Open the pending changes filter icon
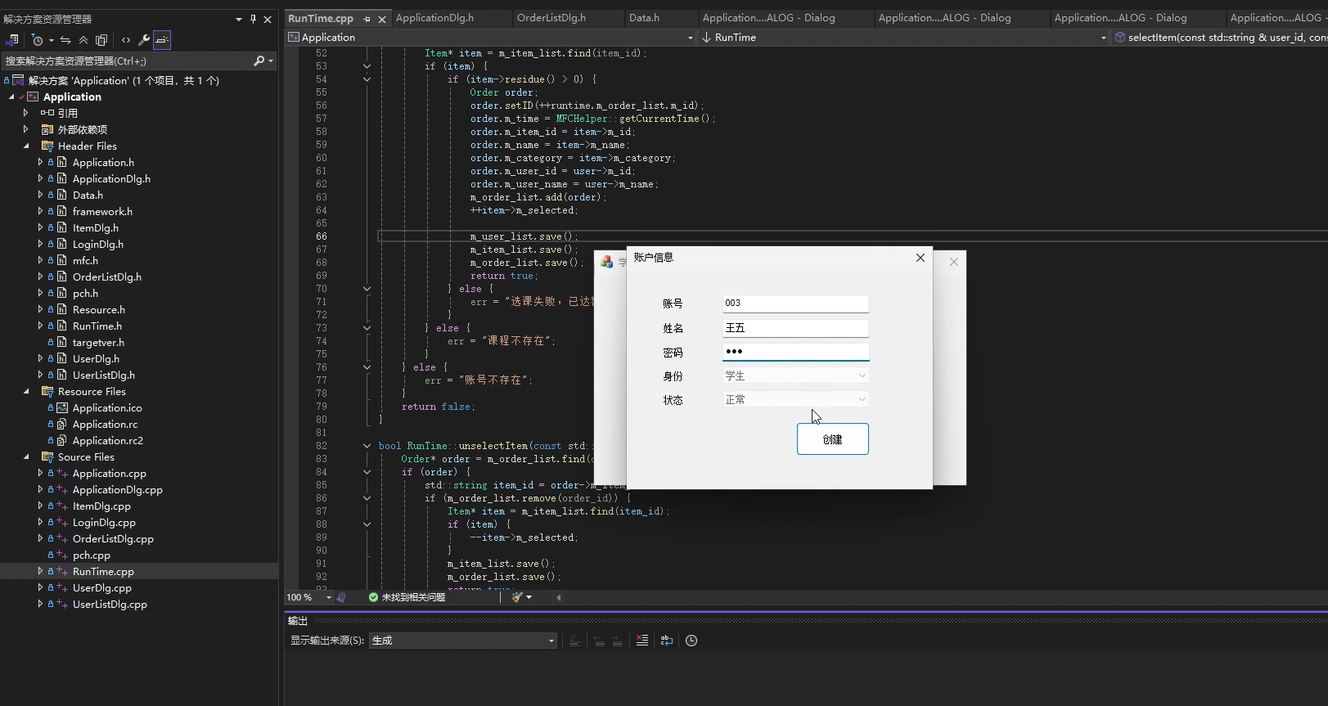1328x706 pixels. (x=38, y=40)
